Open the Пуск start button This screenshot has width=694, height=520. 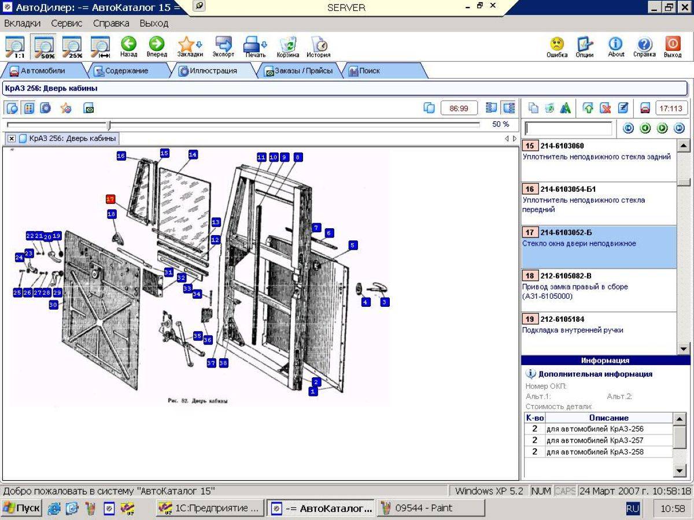[x=21, y=508]
